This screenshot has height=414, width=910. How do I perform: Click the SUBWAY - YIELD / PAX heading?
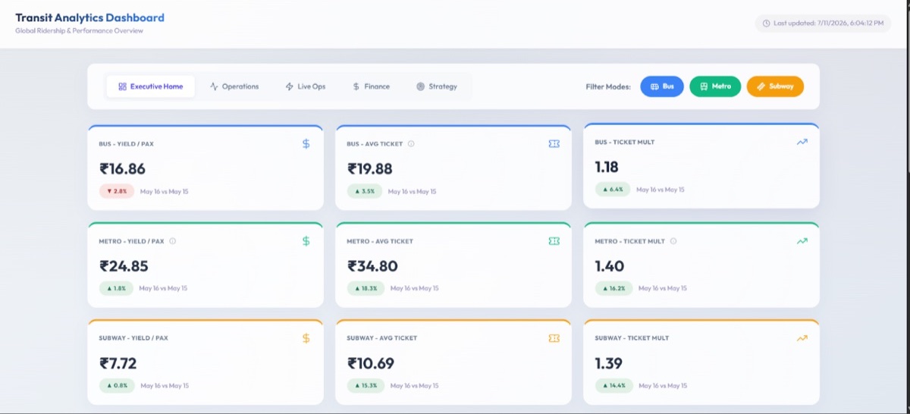point(133,338)
